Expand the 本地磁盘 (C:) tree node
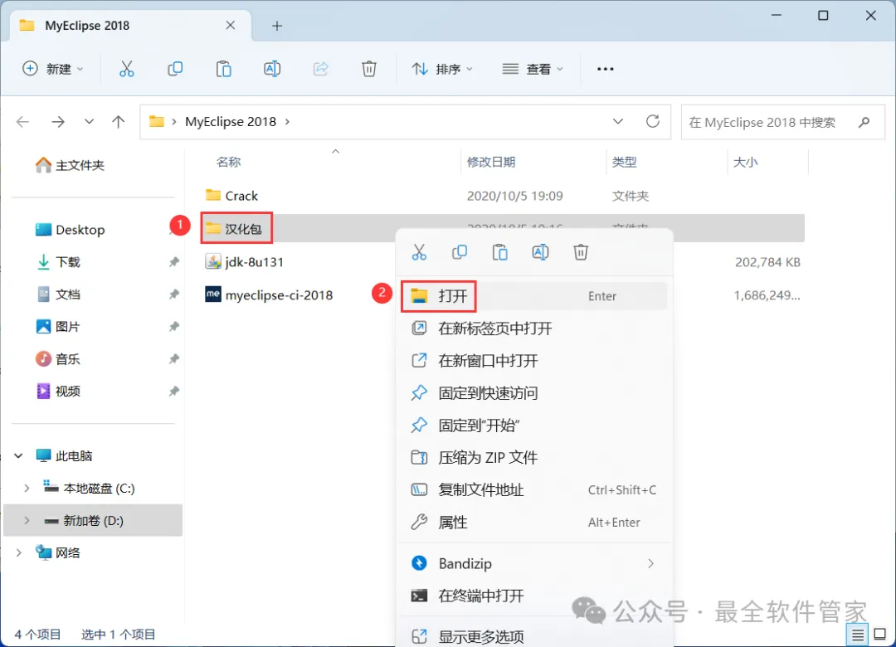The width and height of the screenshot is (896, 647). click(x=27, y=488)
